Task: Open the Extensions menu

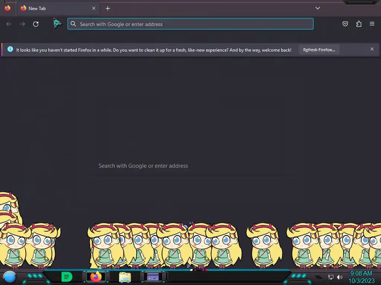Action: point(359,24)
